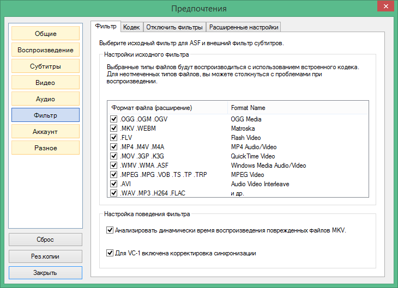Image resolution: width=398 pixels, height=288 pixels.
Task: Toggle the .FLV format checkbox
Action: pos(113,137)
